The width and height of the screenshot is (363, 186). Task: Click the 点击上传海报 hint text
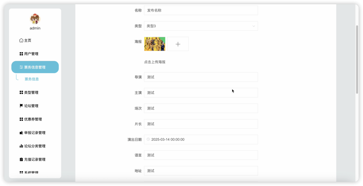coord(155,62)
